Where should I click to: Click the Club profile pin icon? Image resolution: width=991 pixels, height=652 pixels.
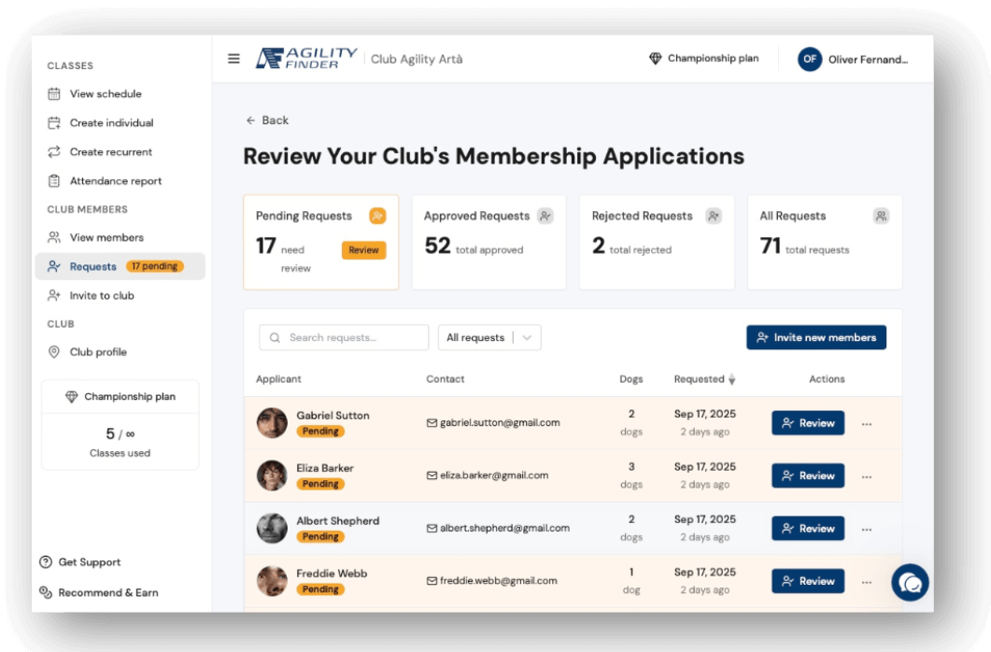(x=54, y=352)
